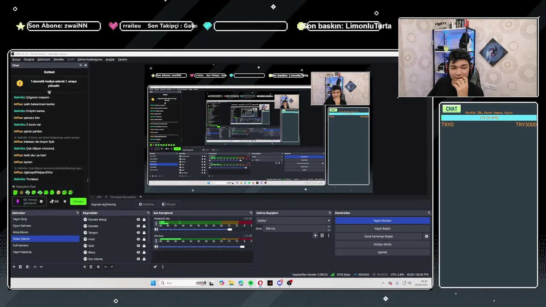Viewport: 546px width, 307px height.
Task: Open File Explorer from the taskbar
Action: [231, 283]
